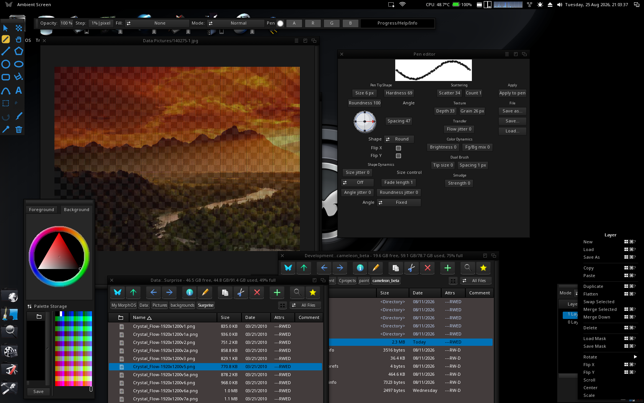Choose Flatten from the Layer menu

590,294
